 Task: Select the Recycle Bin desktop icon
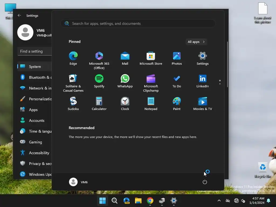coord(263,170)
